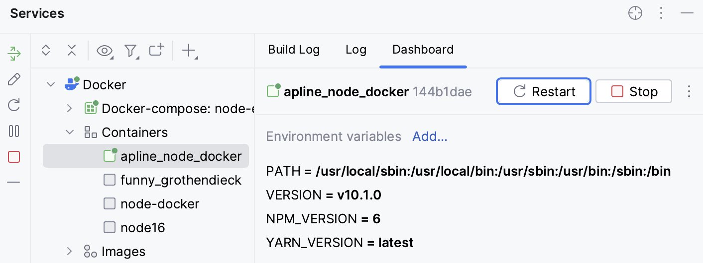Switch to the Log tab
The width and height of the screenshot is (703, 263).
356,50
